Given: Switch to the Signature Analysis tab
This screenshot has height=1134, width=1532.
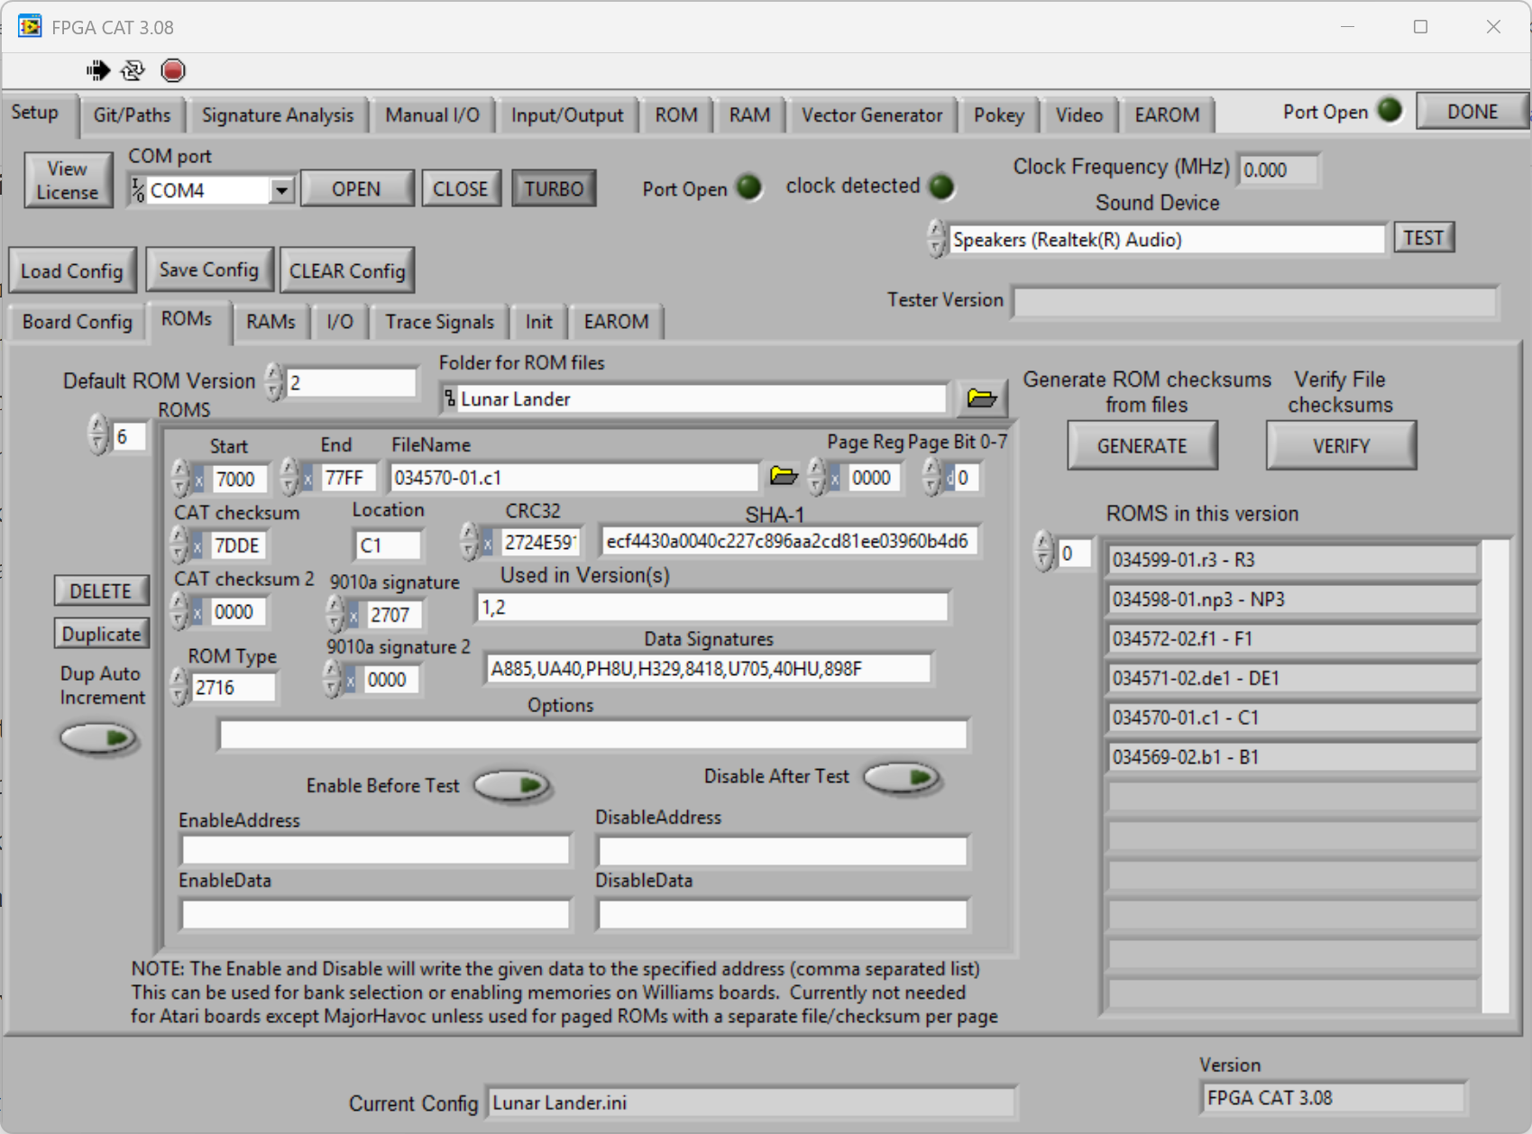Looking at the screenshot, I should (277, 115).
